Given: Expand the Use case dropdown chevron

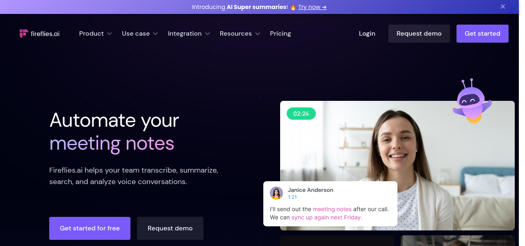Looking at the screenshot, I should point(155,34).
